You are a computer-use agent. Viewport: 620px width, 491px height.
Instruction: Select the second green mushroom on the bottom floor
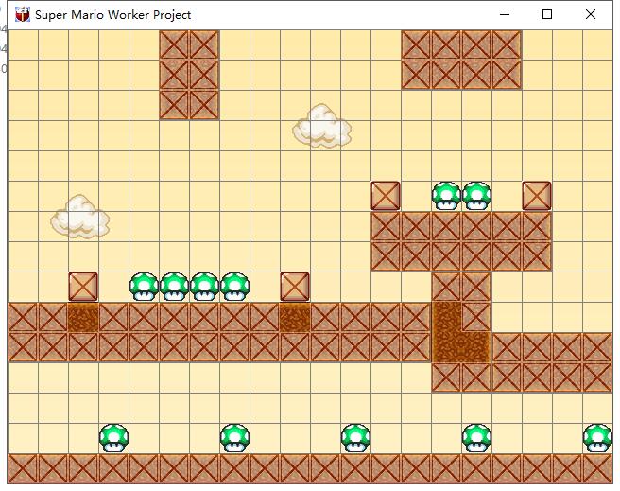tap(235, 438)
